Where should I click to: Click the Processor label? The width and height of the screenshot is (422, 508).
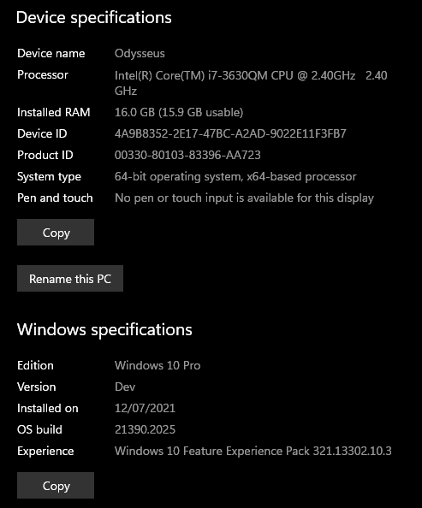click(43, 75)
